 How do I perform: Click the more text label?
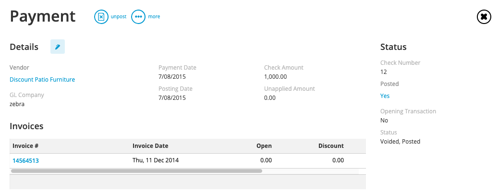pos(154,16)
